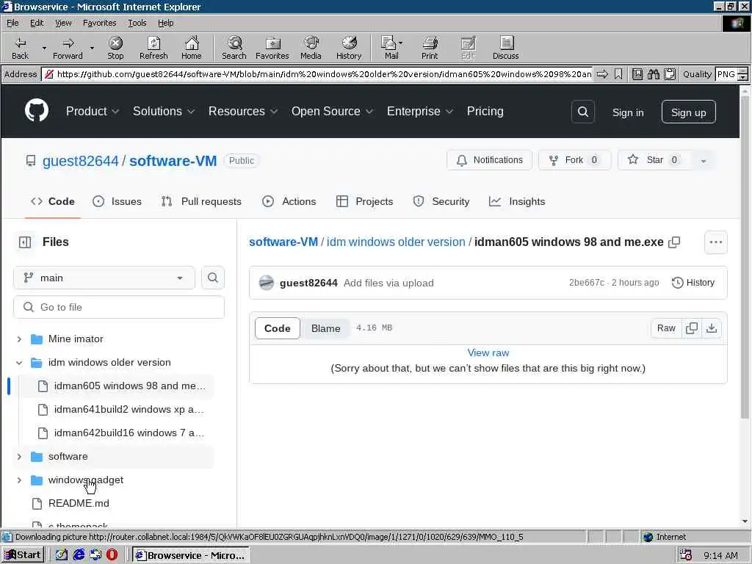
Task: Click the View raw link
Action: coord(488,353)
